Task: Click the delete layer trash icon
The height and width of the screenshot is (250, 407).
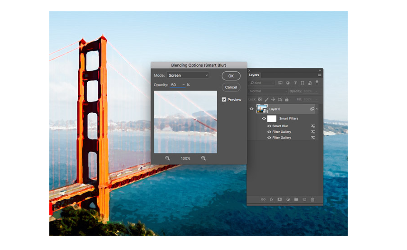Action: 312,199
